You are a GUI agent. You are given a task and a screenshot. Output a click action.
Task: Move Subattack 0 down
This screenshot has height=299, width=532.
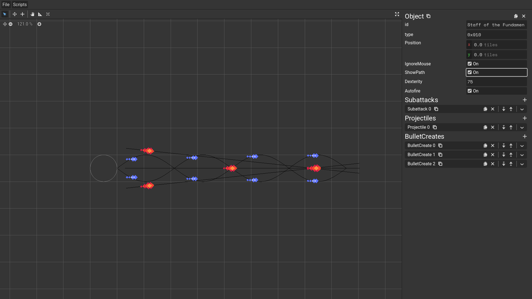tap(504, 109)
